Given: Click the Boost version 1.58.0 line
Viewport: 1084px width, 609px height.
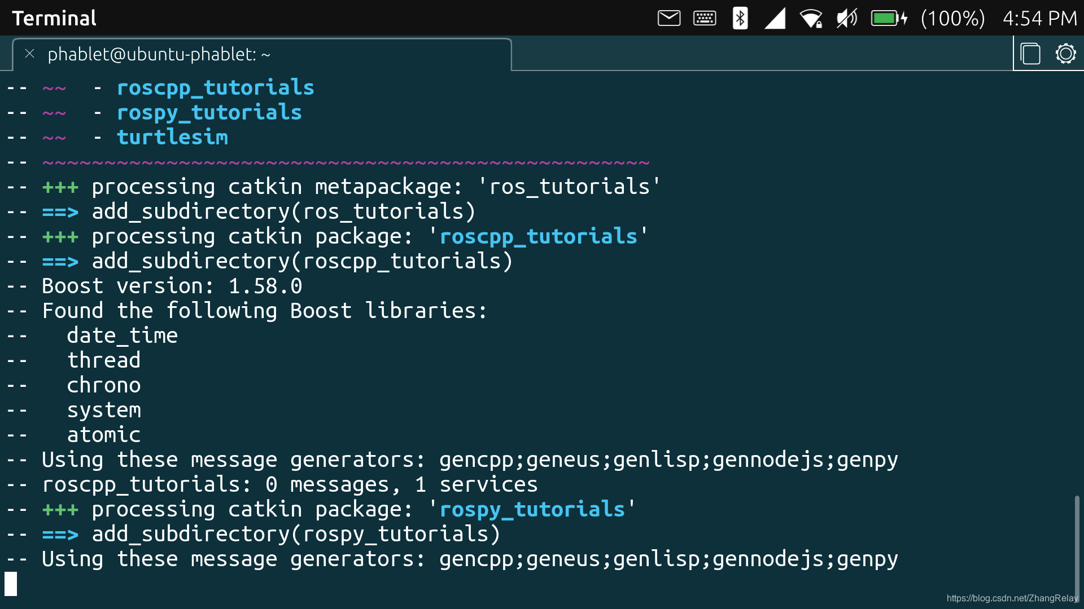Looking at the screenshot, I should [172, 286].
